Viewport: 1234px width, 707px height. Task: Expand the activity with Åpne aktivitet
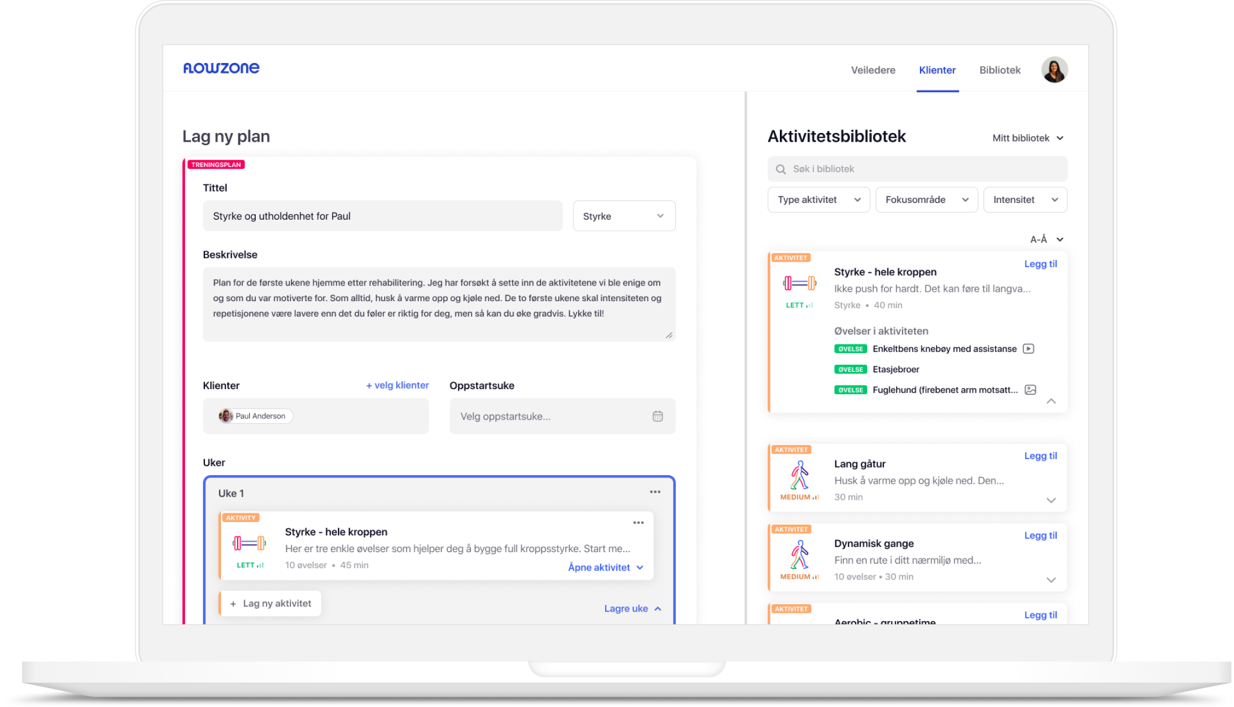pos(604,567)
